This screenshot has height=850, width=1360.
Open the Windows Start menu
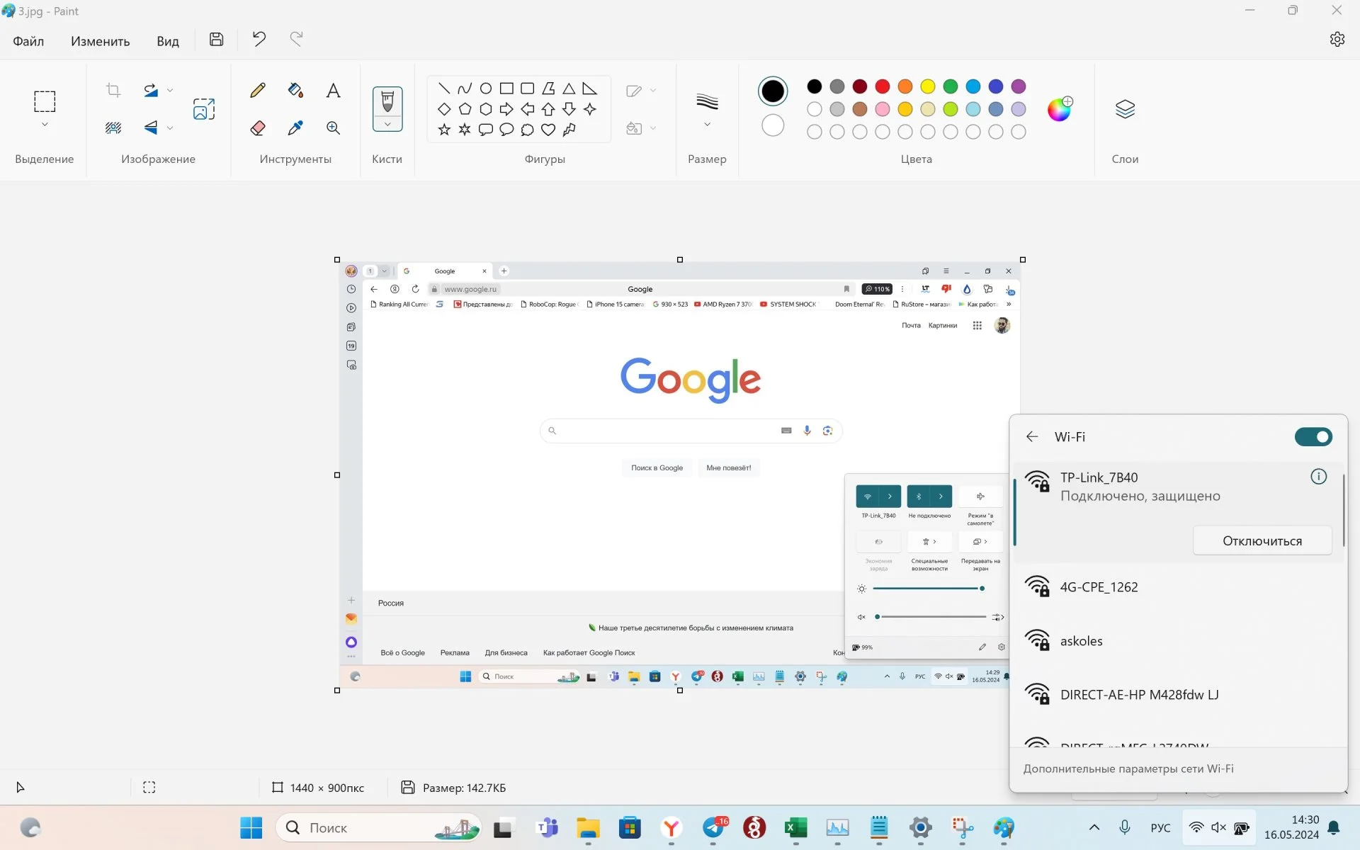[251, 827]
